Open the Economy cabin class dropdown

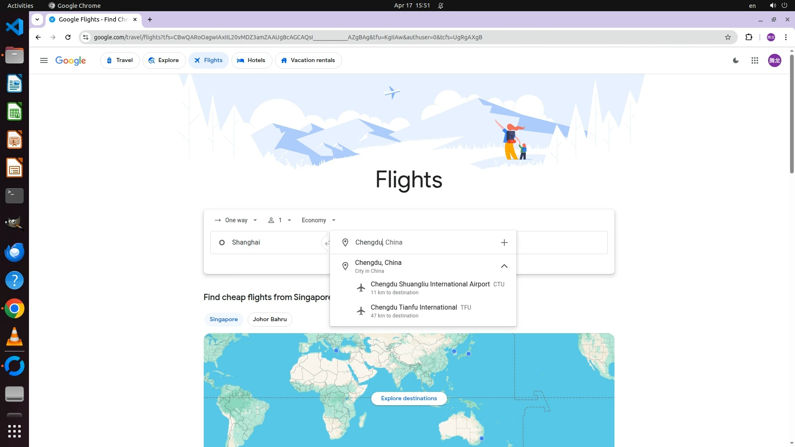pos(318,220)
